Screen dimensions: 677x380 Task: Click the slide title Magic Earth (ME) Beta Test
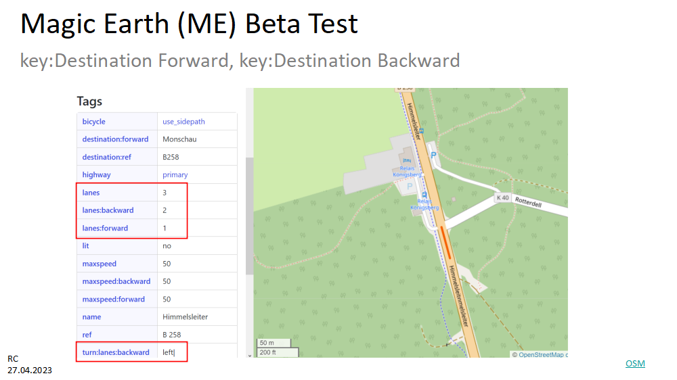click(189, 25)
